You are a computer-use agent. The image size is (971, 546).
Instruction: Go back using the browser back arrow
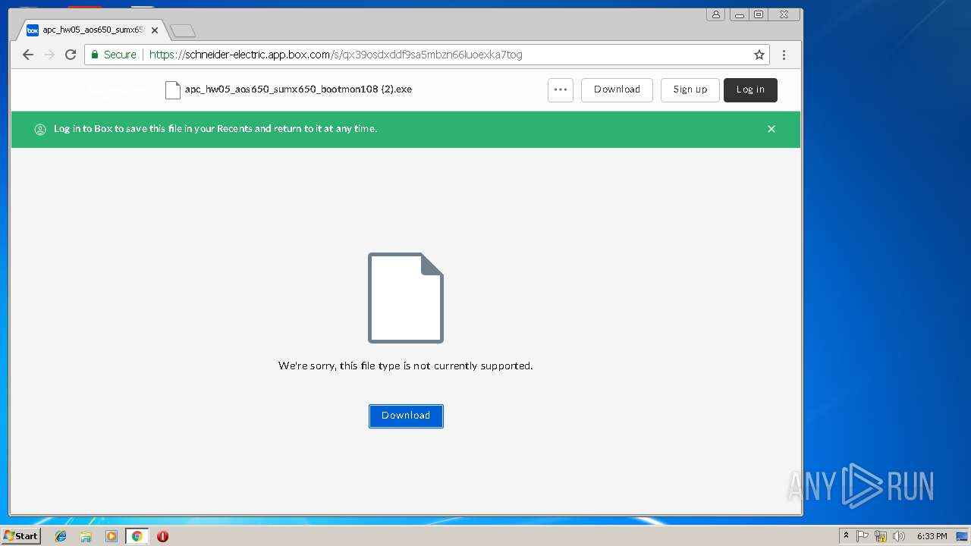coord(28,55)
